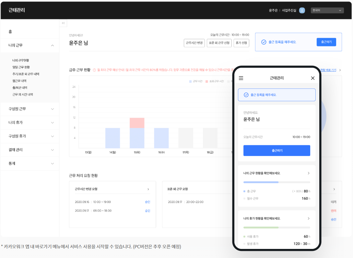Click 표준 외 근무 요청 card title
This screenshot has height=258, width=353.
click(x=177, y=189)
